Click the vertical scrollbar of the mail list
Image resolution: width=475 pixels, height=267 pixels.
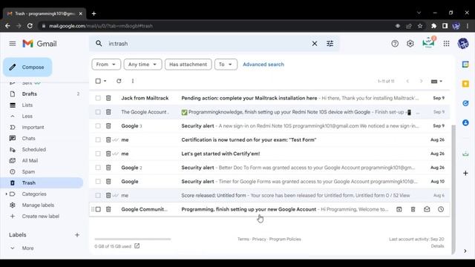point(453,189)
